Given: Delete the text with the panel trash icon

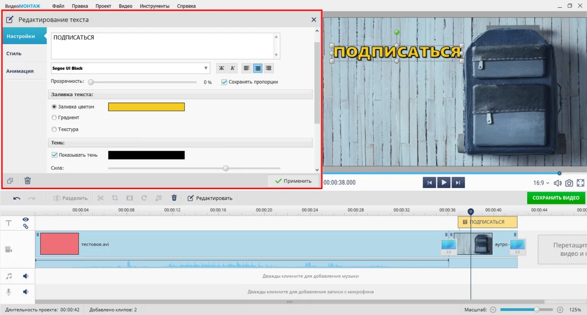Looking at the screenshot, I should [27, 181].
